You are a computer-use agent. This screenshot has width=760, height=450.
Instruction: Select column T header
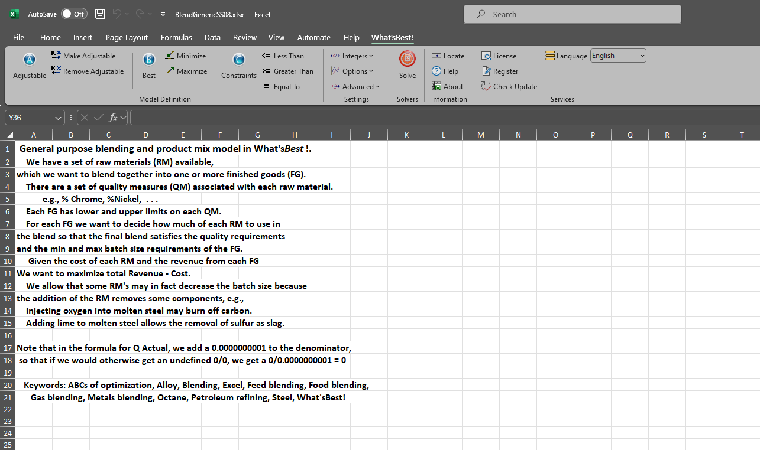click(x=742, y=135)
